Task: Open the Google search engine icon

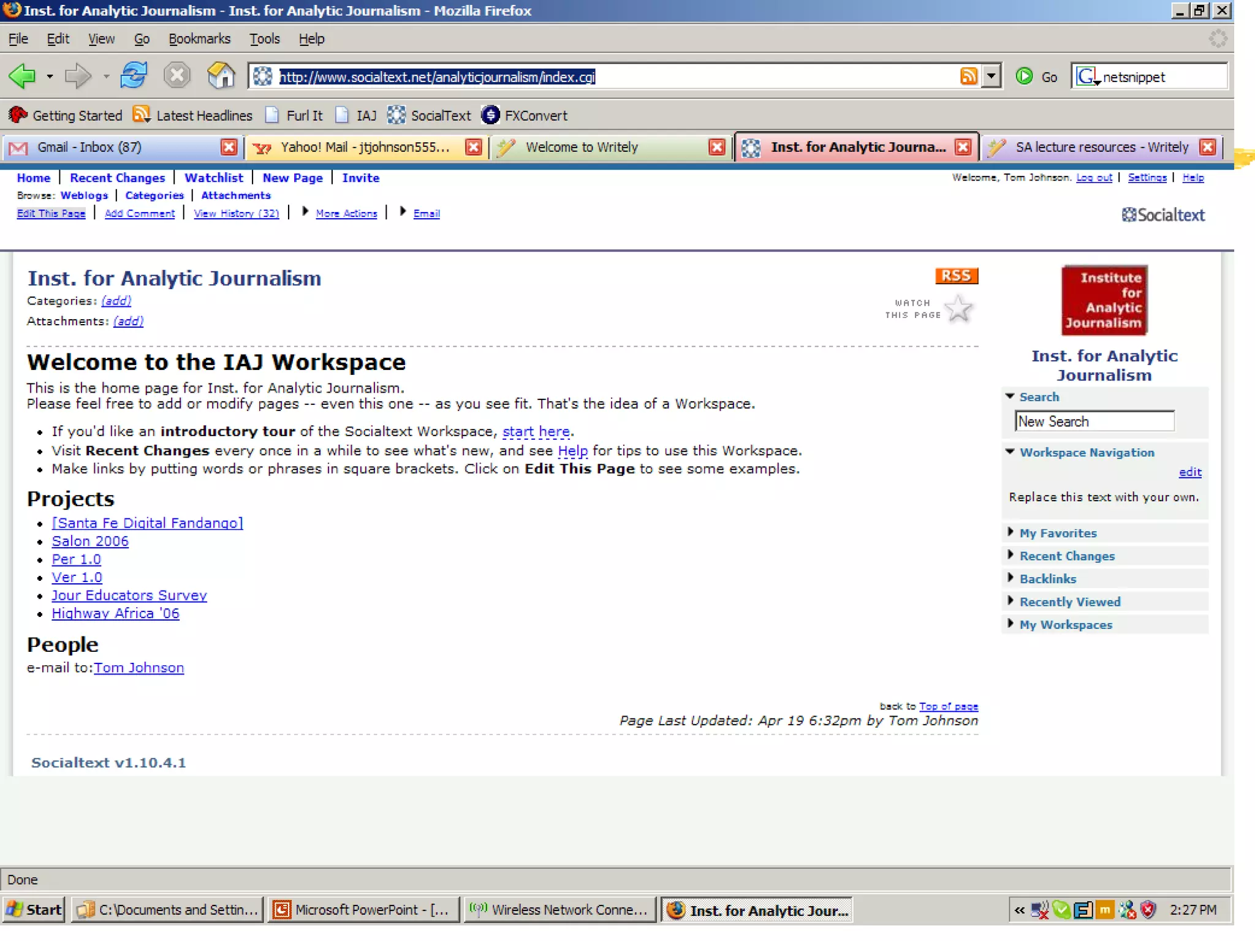Action: (x=1086, y=77)
